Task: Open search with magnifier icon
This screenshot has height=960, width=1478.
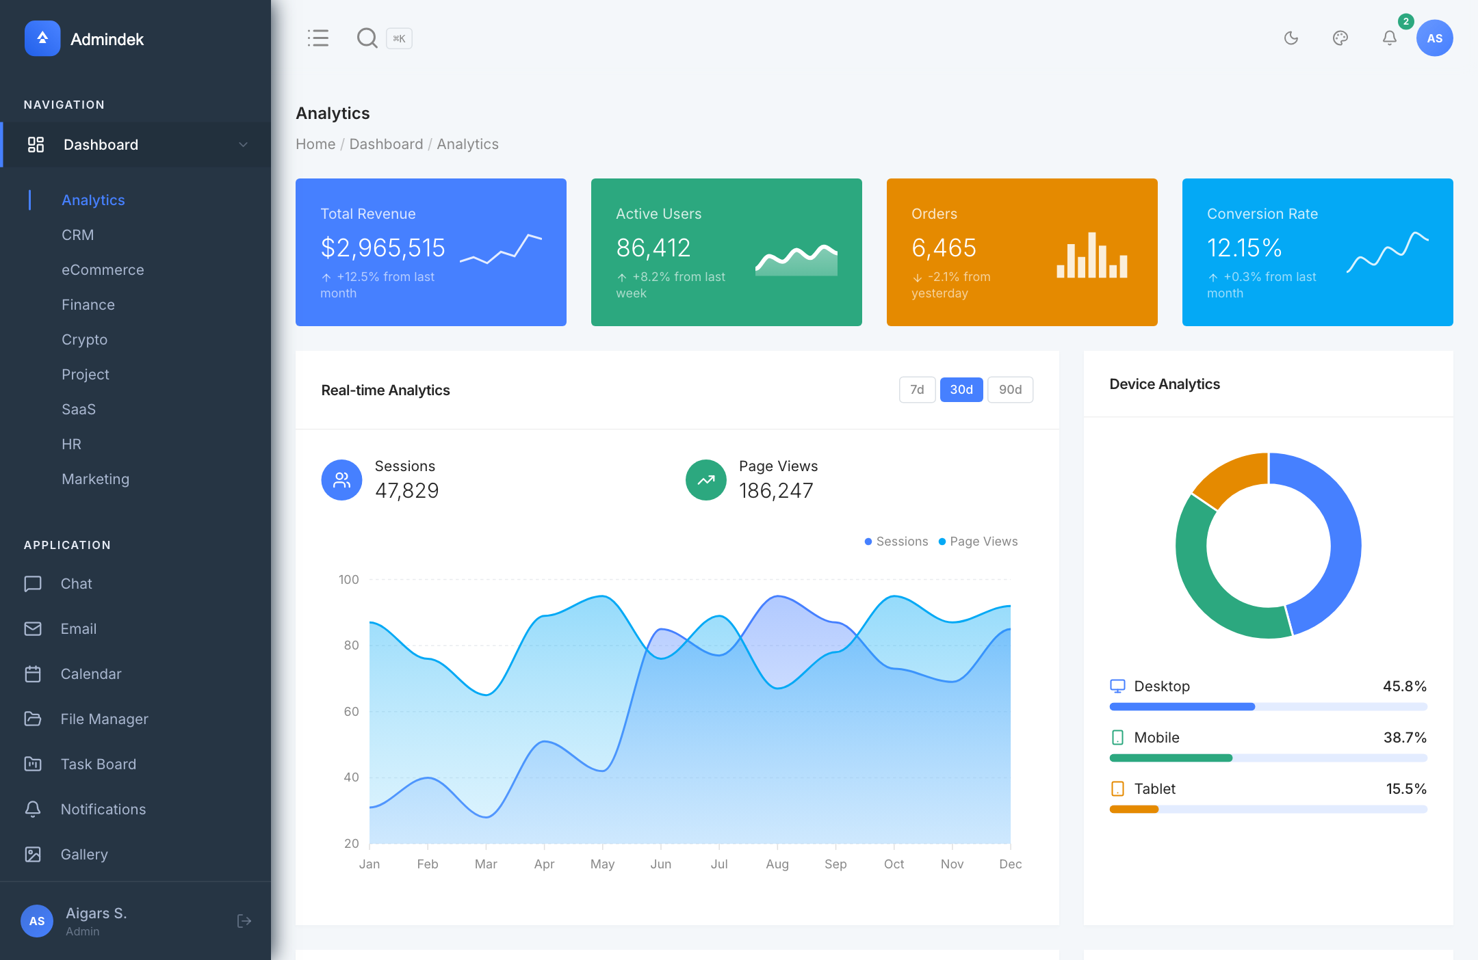Action: point(367,38)
